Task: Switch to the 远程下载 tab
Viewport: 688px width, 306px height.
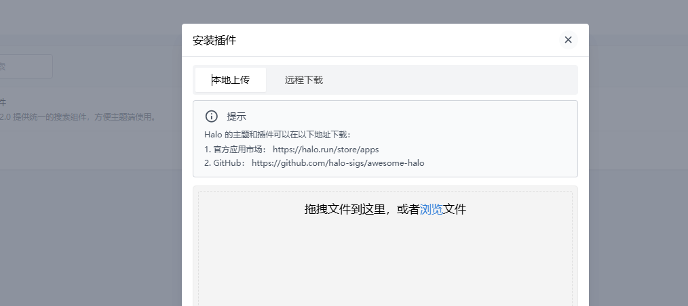Action: click(304, 80)
